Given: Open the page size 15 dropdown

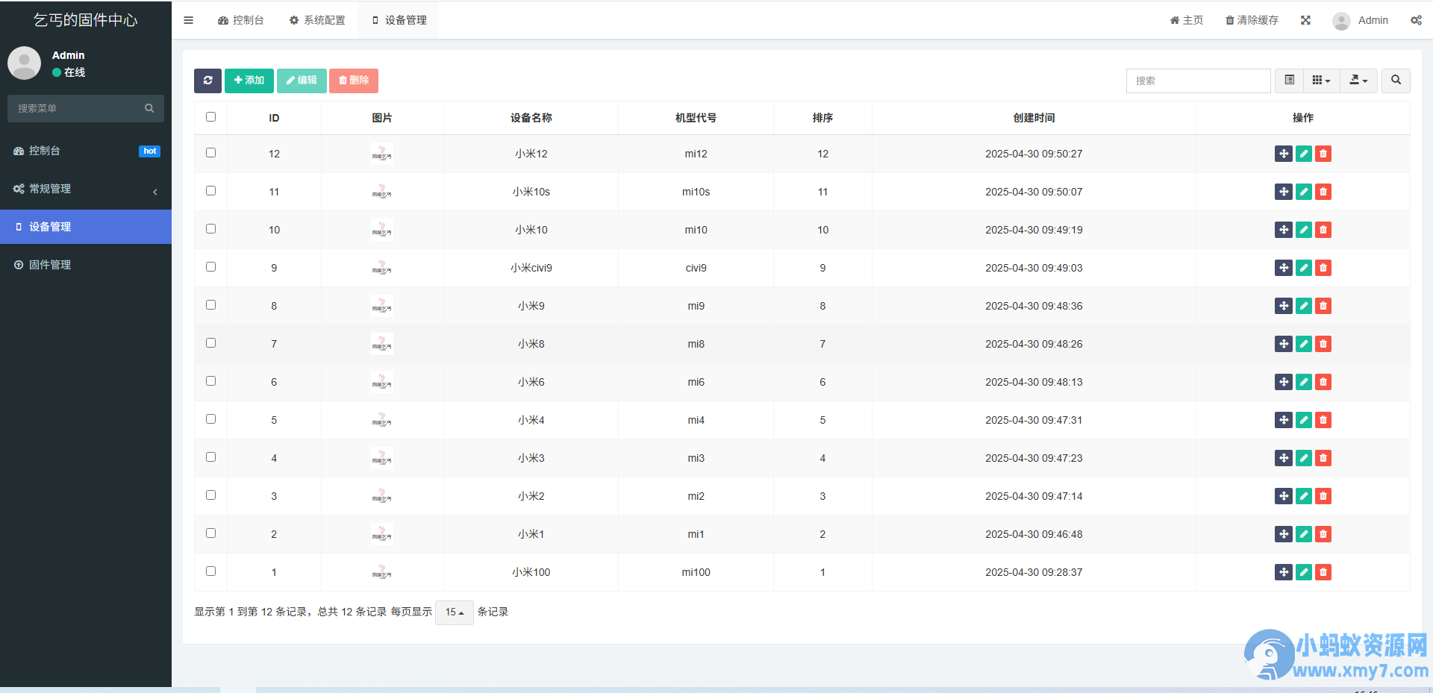Looking at the screenshot, I should click(454, 612).
